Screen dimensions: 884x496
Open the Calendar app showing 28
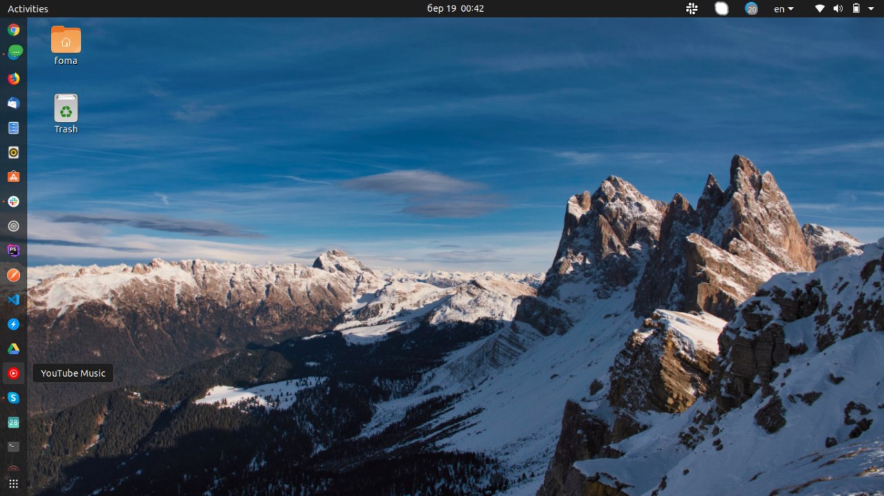[x=13, y=422]
